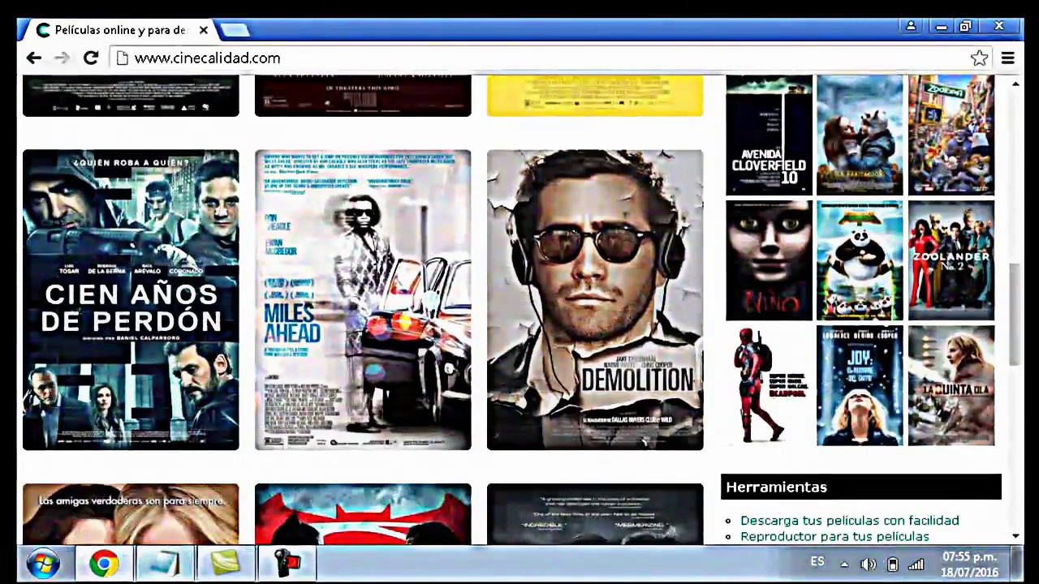Screen dimensions: 1039x584
Task: Click the battery status tray icon
Action: (893, 564)
